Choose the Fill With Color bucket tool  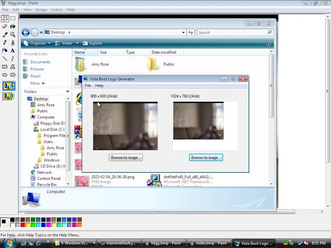[x=13, y=26]
